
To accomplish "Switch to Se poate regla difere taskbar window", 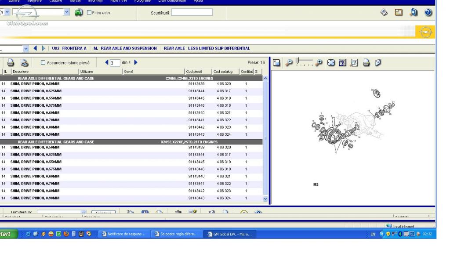I will [177, 234].
